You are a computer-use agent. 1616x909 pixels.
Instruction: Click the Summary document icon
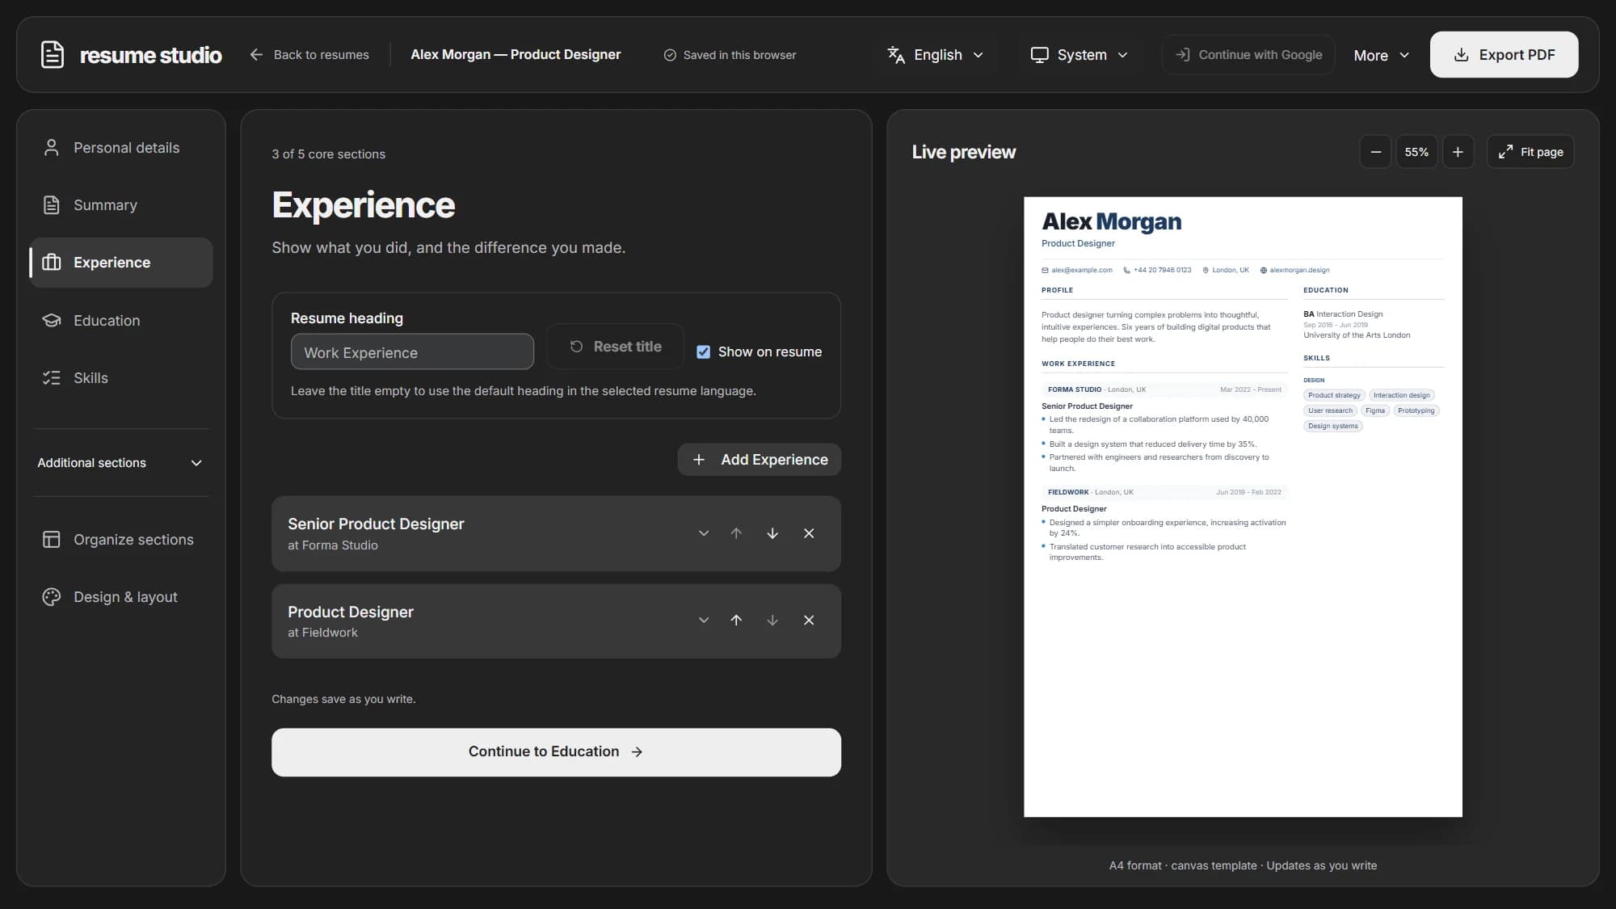coord(52,205)
